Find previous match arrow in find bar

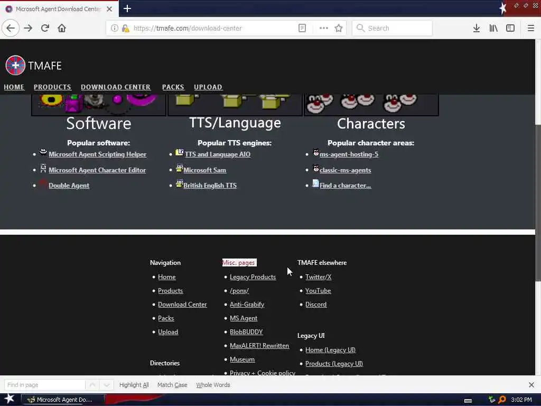(x=92, y=385)
